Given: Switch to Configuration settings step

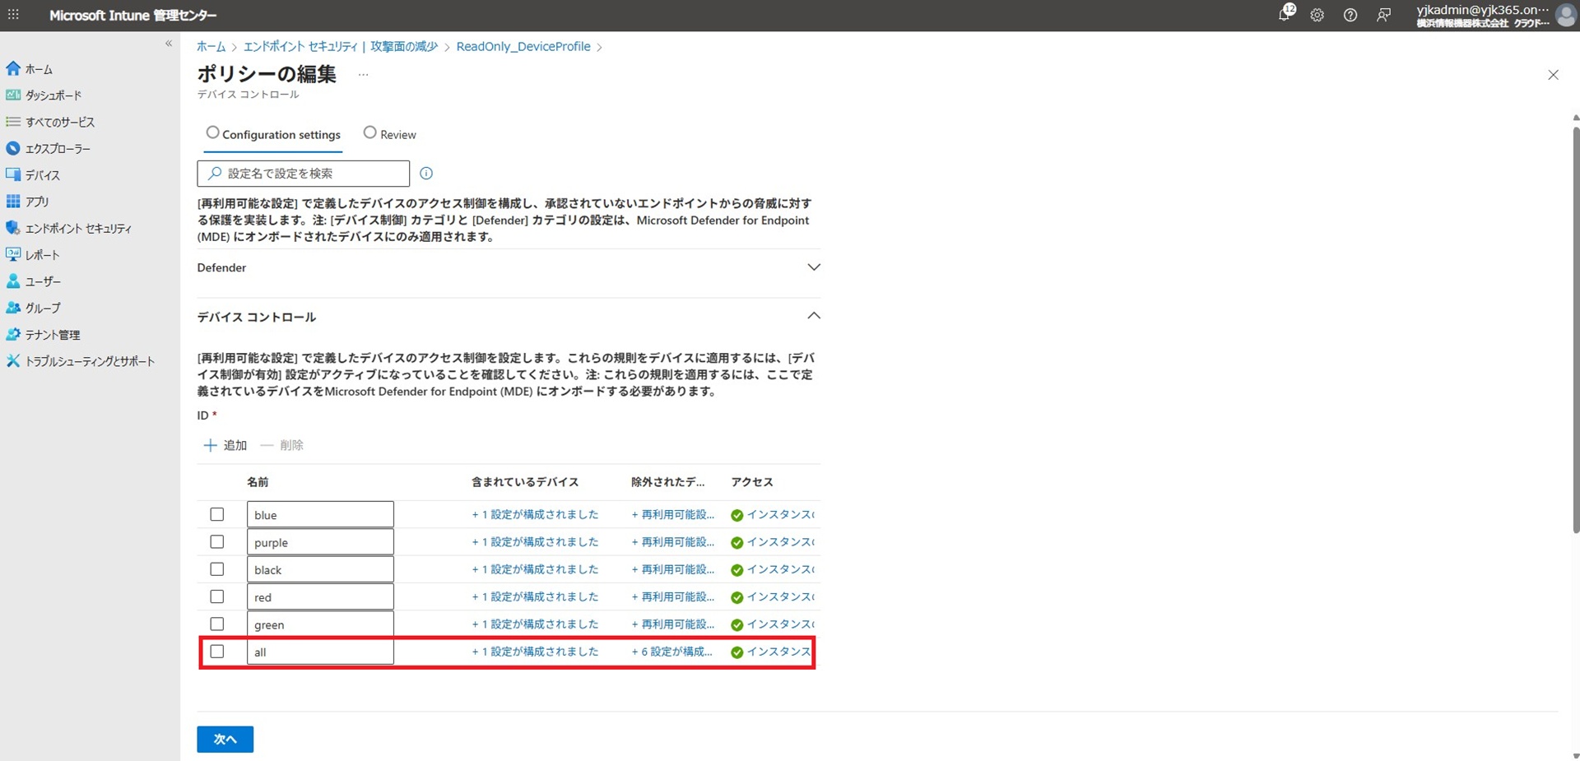Looking at the screenshot, I should tap(273, 134).
